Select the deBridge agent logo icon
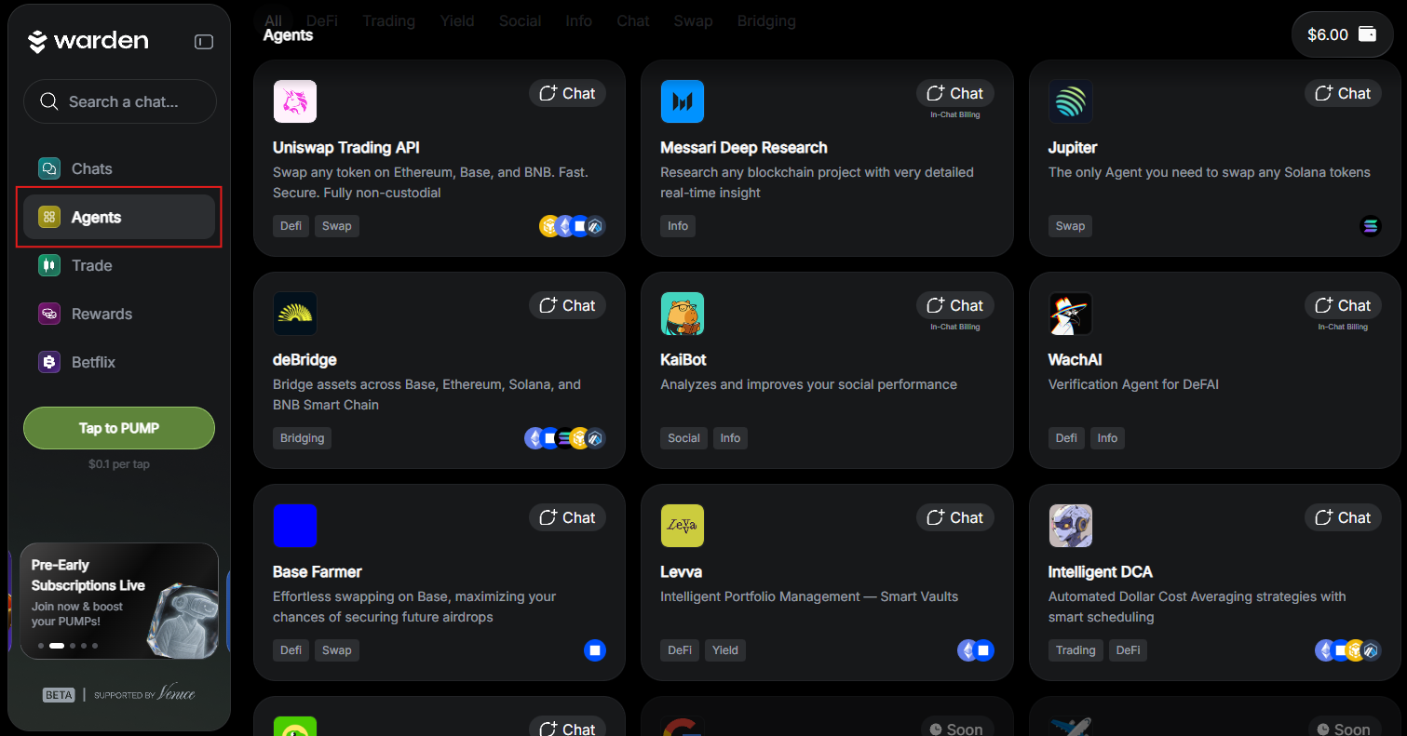1407x736 pixels. (x=295, y=314)
